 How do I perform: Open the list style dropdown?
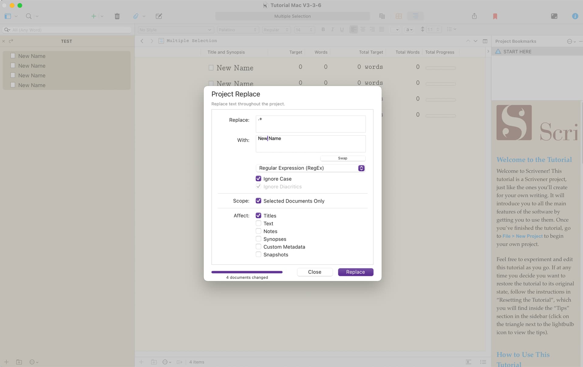pyautogui.click(x=452, y=29)
